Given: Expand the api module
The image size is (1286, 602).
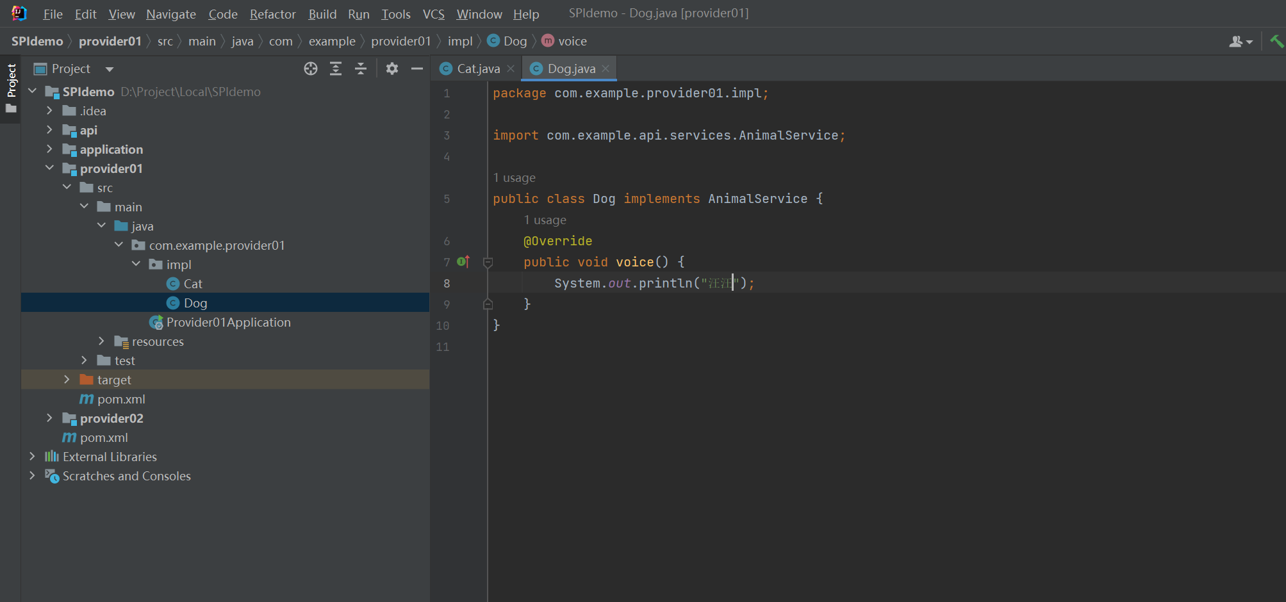Looking at the screenshot, I should tap(49, 129).
